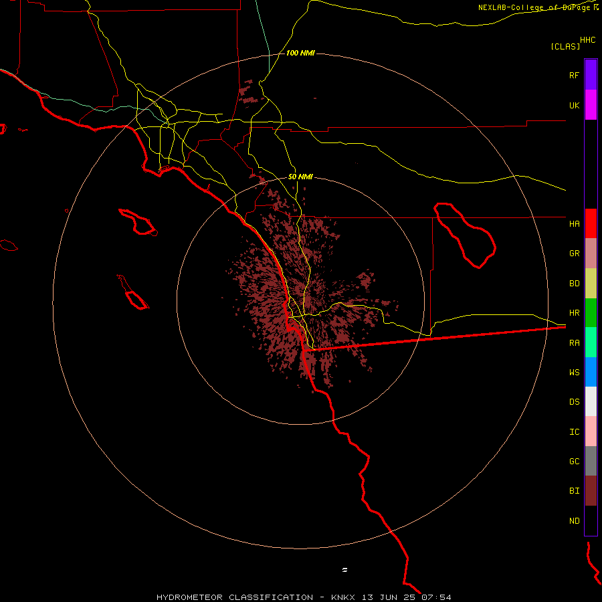Click the WS legend label
Screen dimensions: 602x602
[574, 372]
